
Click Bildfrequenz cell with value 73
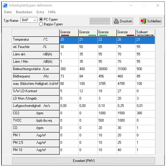(x=69, y=77)
